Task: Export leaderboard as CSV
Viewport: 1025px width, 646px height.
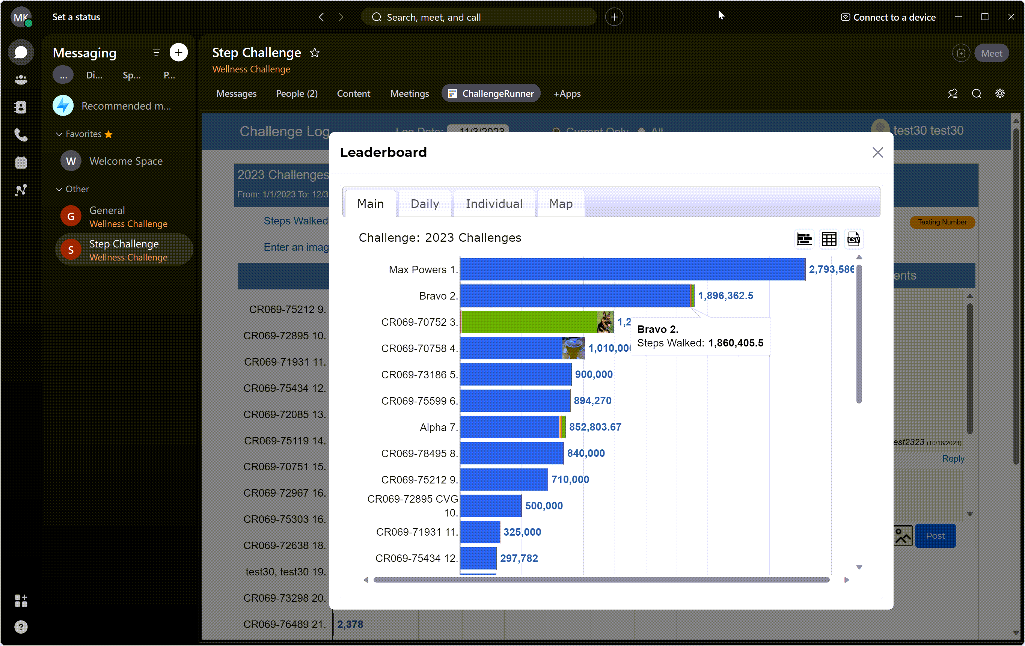Action: [x=853, y=239]
